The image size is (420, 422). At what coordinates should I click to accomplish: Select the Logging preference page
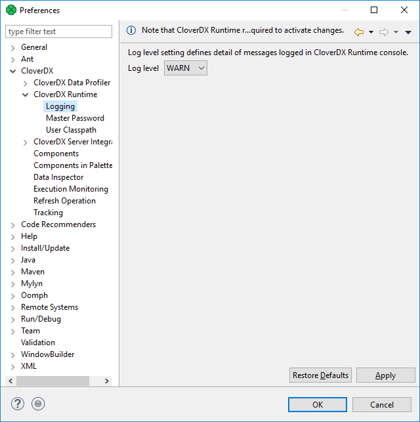60,106
